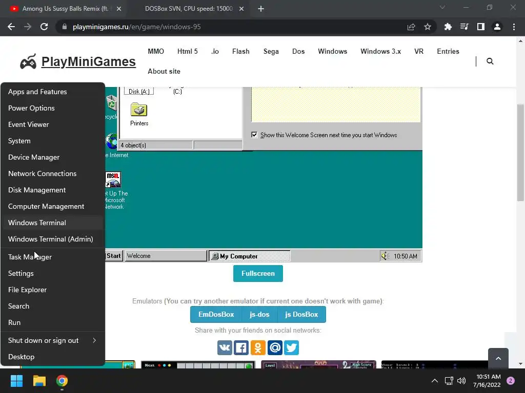Choose Run from the power menu
Image resolution: width=525 pixels, height=393 pixels.
pyautogui.click(x=53, y=322)
